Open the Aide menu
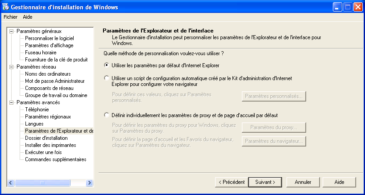Image resolution: width=365 pixels, height=195 pixels. tap(28, 17)
